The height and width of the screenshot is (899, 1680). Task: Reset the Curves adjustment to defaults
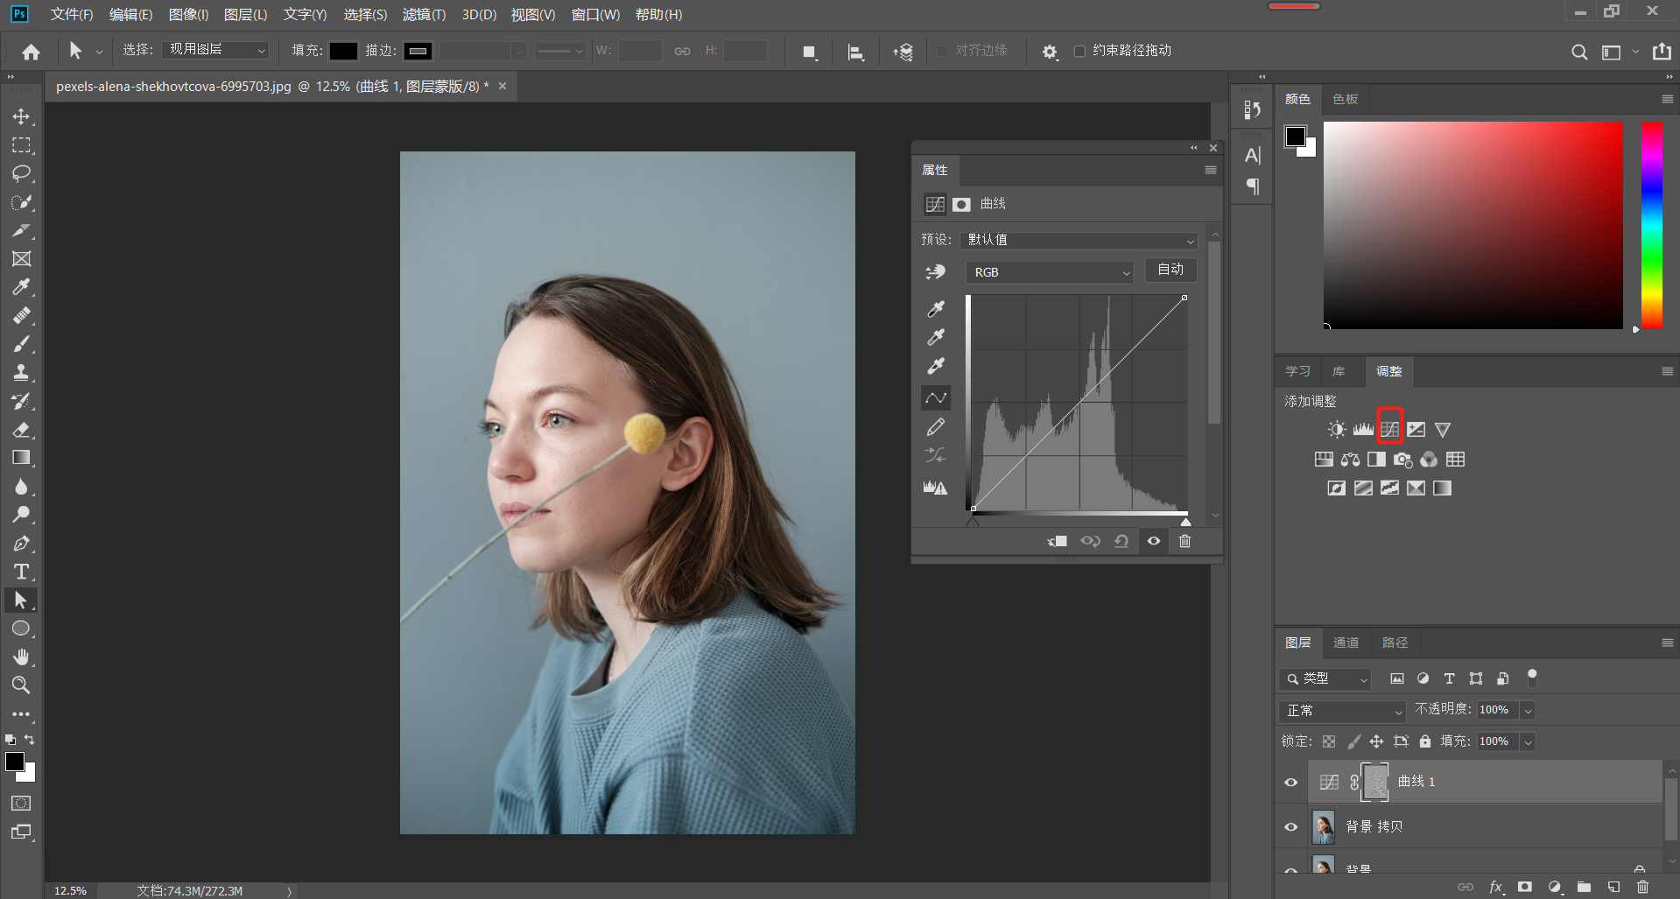coord(1121,541)
